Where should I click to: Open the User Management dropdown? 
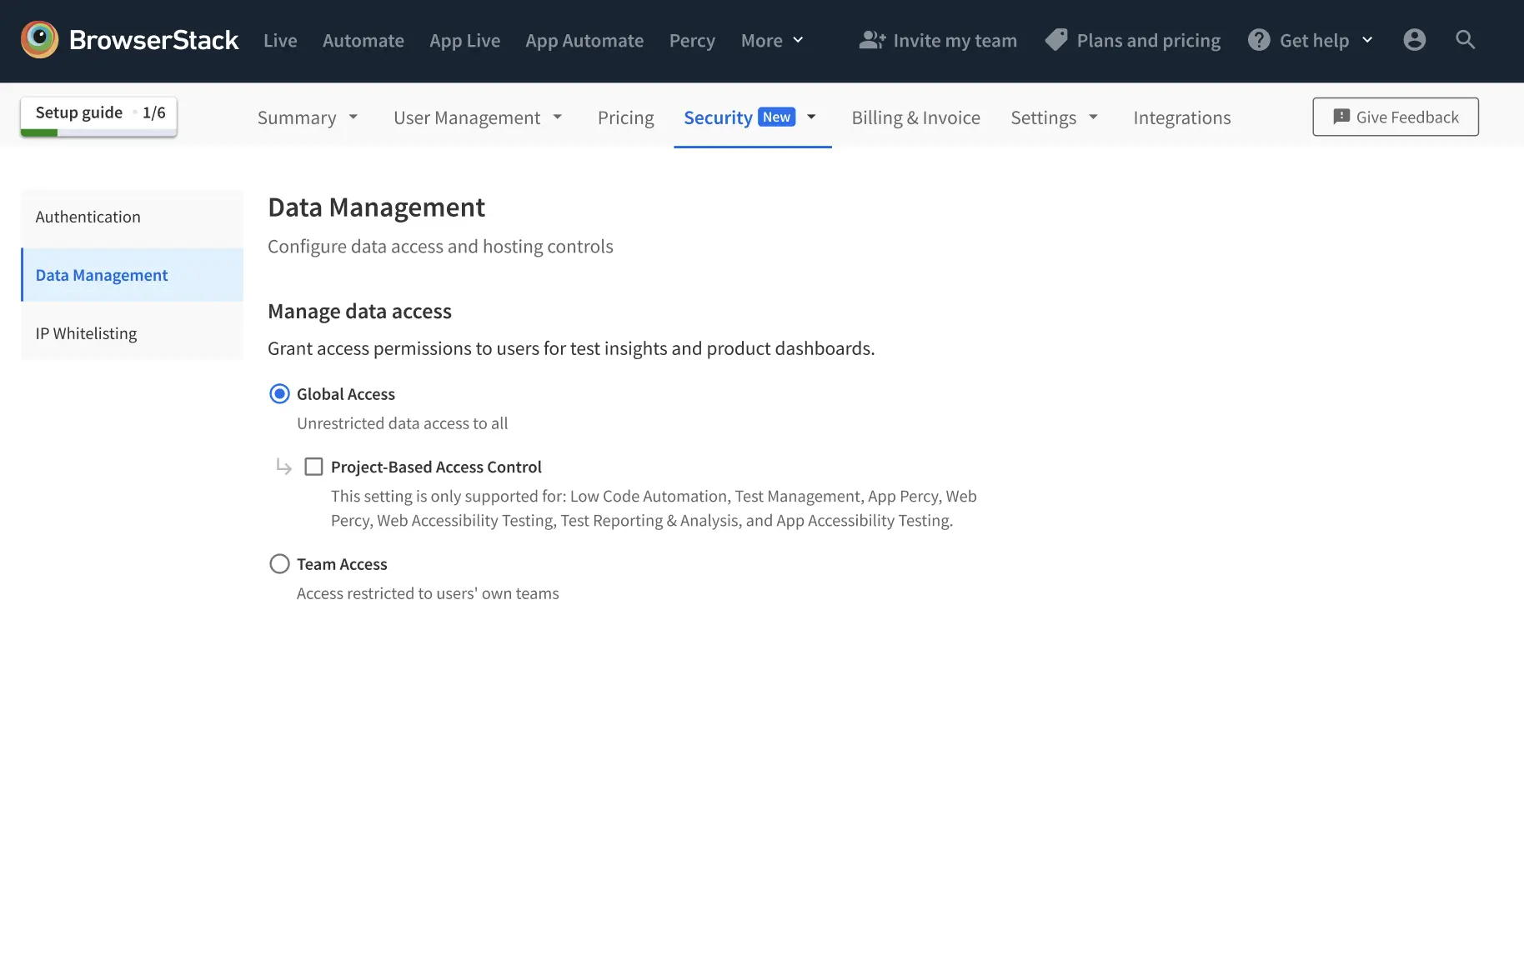(x=478, y=117)
